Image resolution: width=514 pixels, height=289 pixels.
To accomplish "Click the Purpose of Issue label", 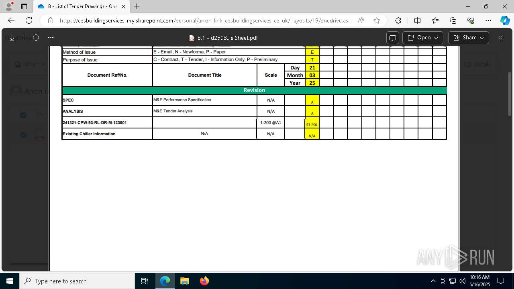I will (x=80, y=60).
